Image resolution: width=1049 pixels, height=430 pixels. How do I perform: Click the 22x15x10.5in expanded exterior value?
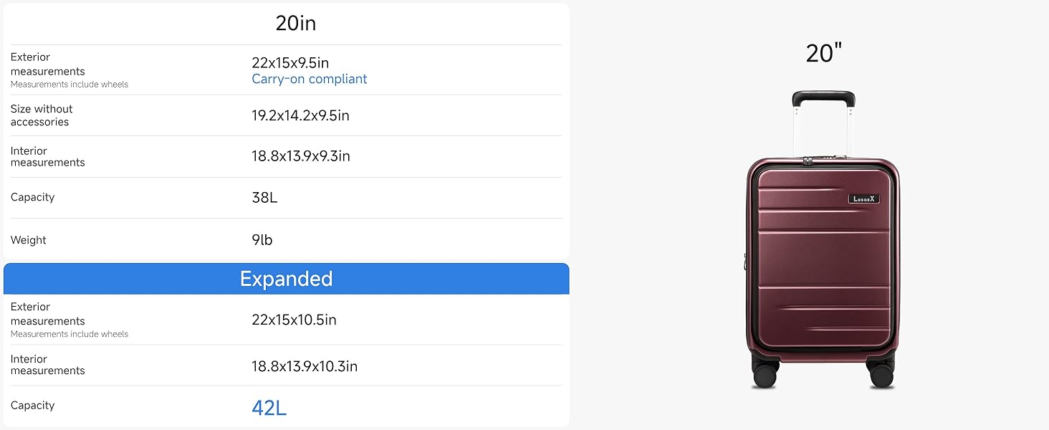click(294, 320)
